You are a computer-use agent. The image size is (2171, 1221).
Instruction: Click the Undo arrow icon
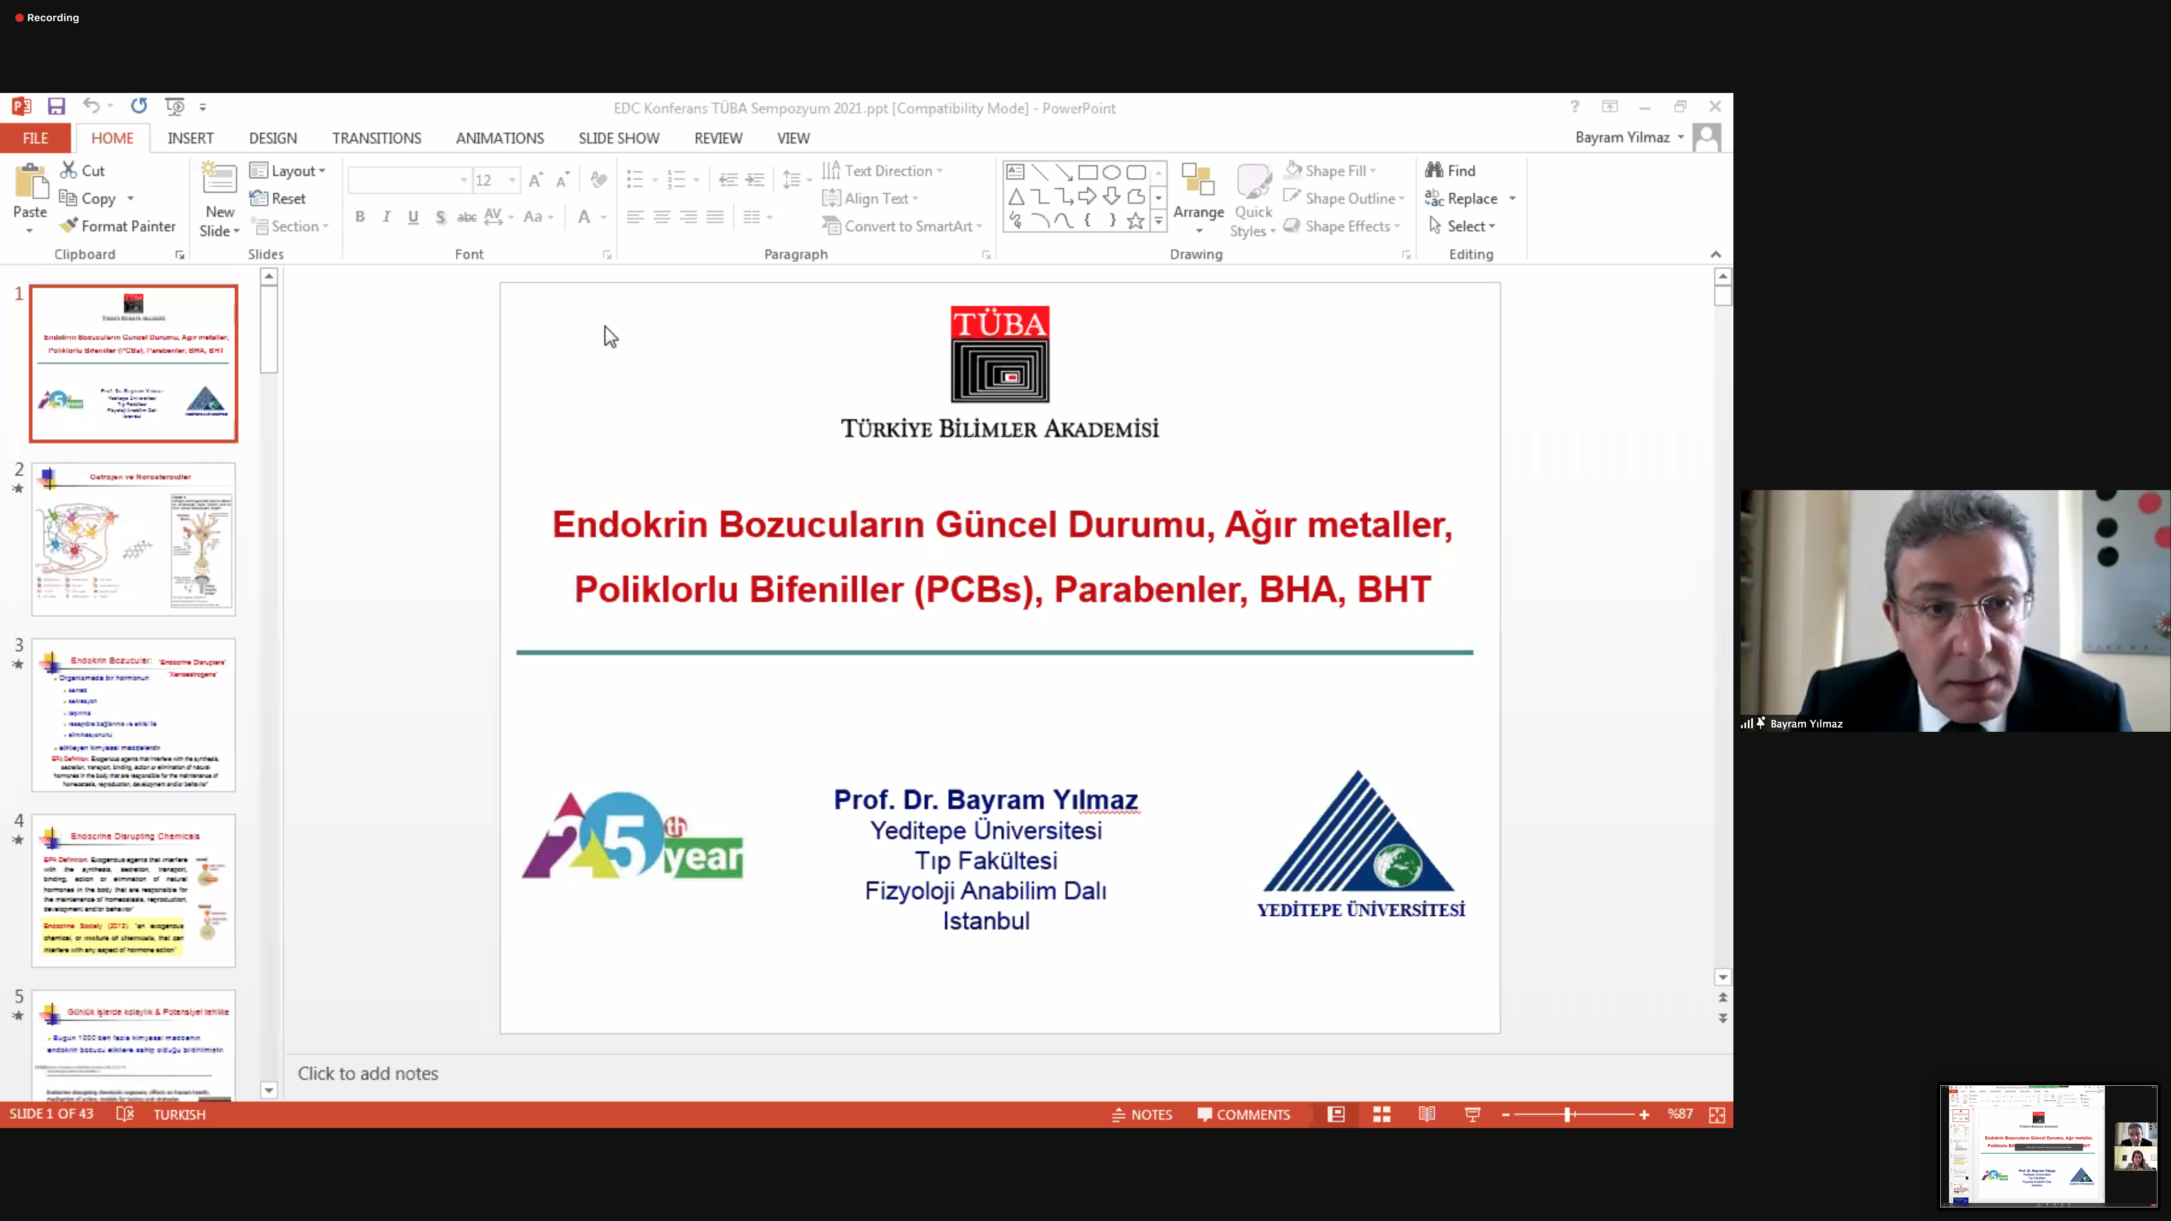[x=91, y=106]
